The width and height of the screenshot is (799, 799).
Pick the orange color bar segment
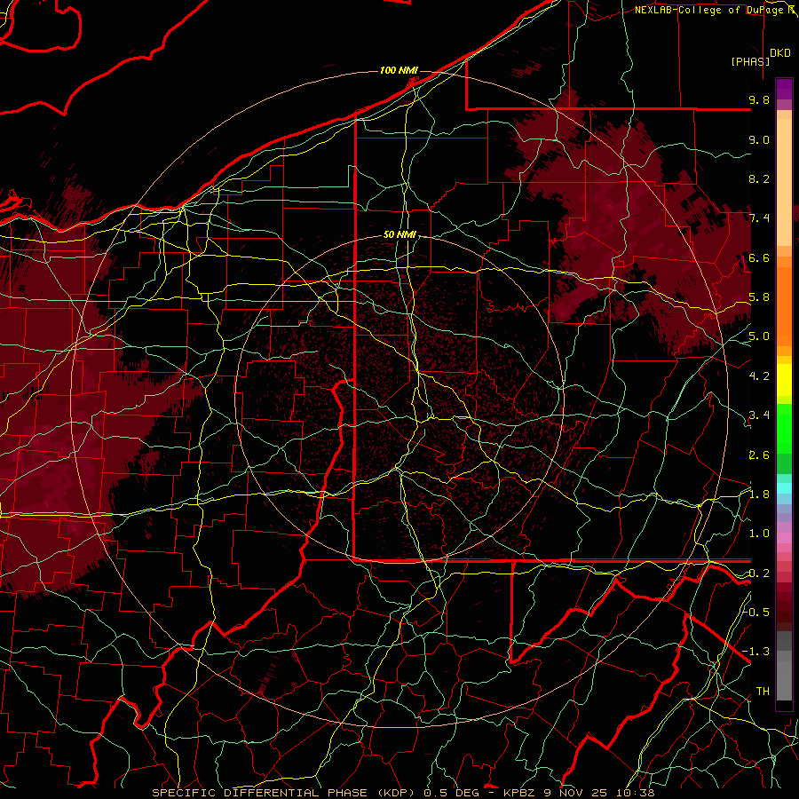(784, 307)
